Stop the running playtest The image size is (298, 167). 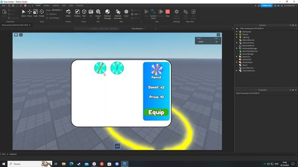(168, 13)
